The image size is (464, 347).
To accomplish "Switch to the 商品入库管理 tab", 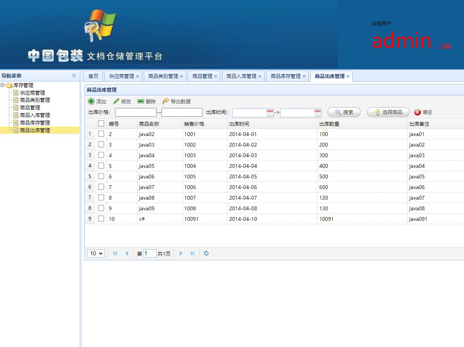I will [240, 76].
